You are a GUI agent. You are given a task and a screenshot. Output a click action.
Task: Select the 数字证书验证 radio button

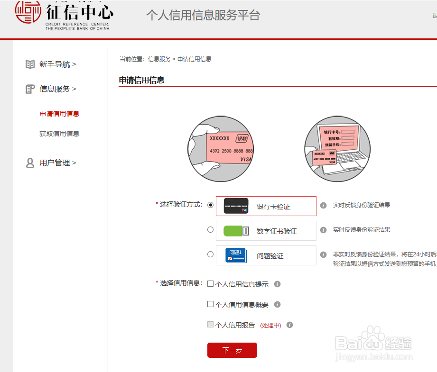click(x=210, y=229)
